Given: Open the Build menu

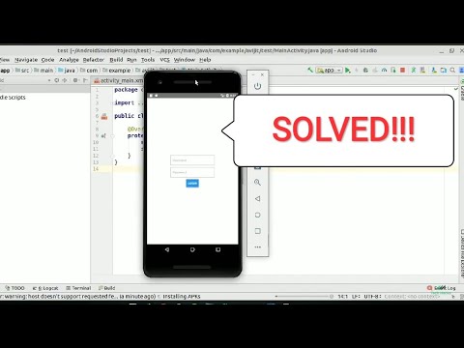Looking at the screenshot, I should (x=116, y=60).
